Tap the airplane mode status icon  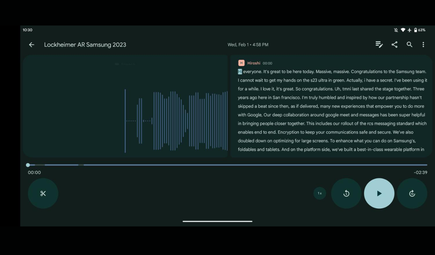click(410, 30)
